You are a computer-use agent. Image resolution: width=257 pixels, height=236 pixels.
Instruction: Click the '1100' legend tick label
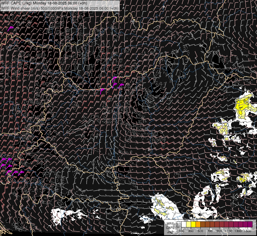point(229,231)
